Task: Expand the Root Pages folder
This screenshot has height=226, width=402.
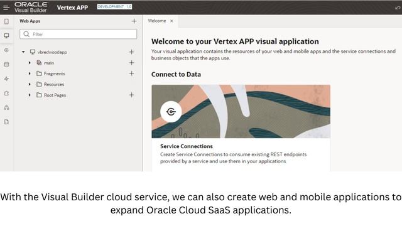Action: tap(30, 95)
